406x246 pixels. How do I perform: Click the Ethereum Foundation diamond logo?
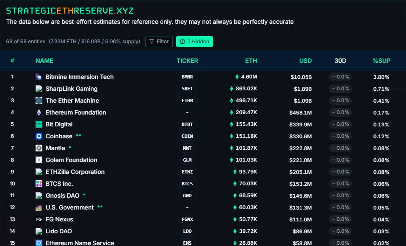coord(39,112)
